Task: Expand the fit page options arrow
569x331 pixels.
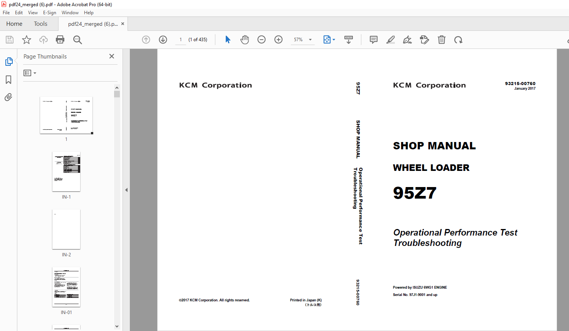Action: coord(334,40)
